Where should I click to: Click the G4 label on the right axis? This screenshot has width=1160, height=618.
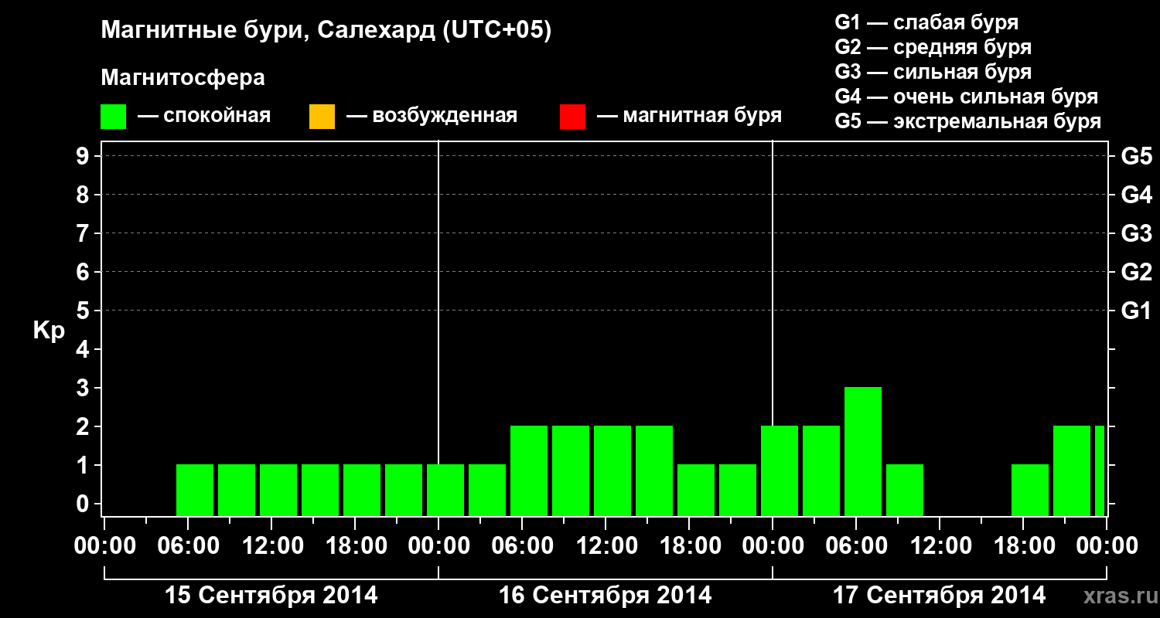pos(1136,195)
